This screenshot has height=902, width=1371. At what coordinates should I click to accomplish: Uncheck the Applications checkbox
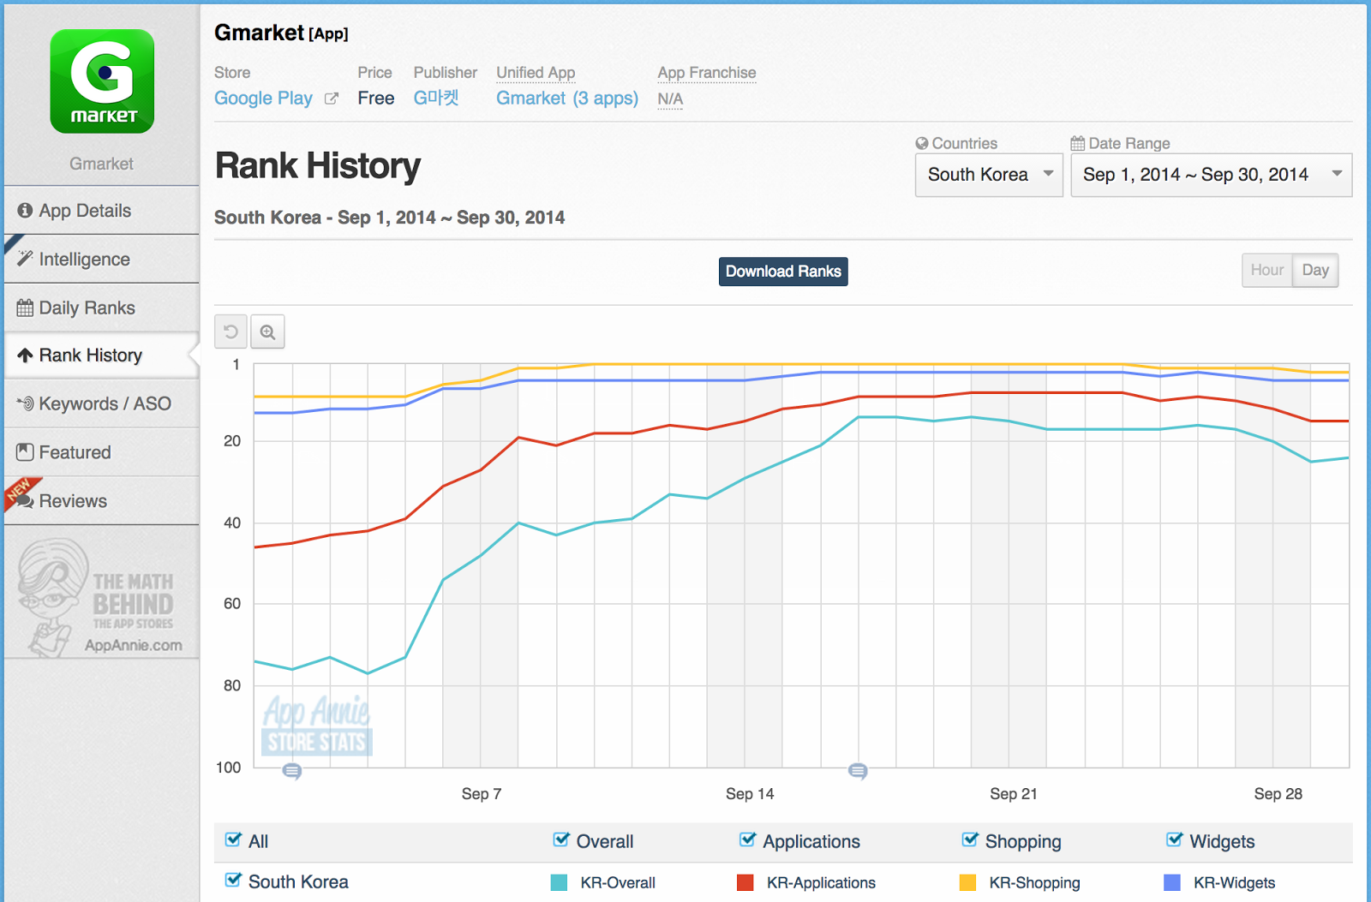click(x=747, y=839)
